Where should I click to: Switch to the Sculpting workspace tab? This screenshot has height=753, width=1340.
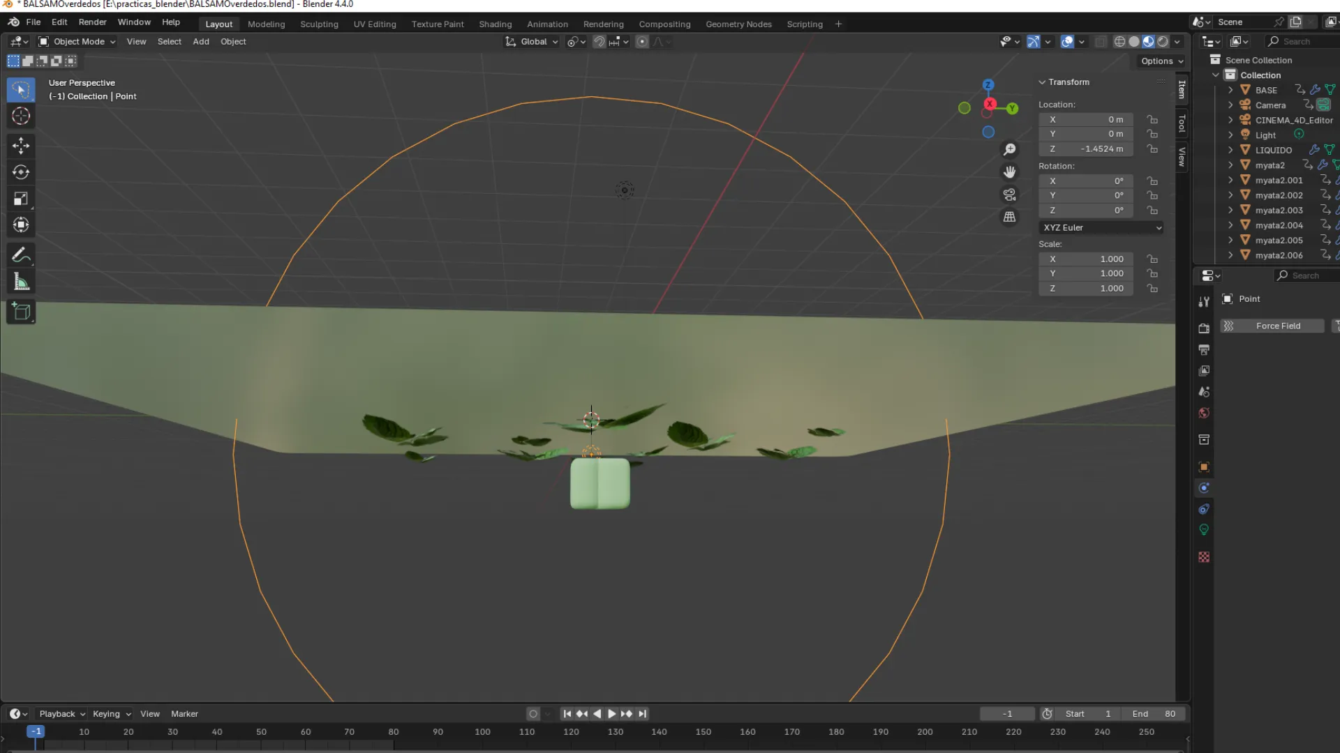click(319, 24)
